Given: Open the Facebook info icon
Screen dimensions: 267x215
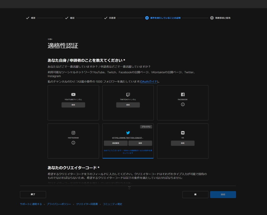Looking at the screenshot, I should point(183,104).
